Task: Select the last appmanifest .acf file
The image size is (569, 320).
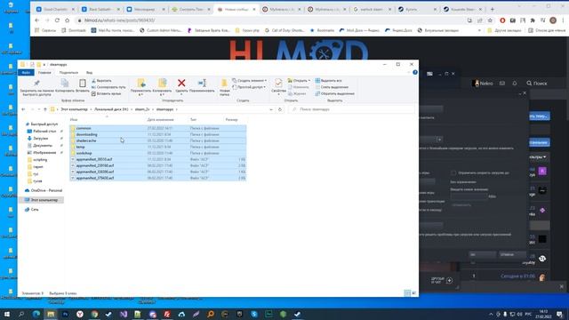Action: coord(158,178)
